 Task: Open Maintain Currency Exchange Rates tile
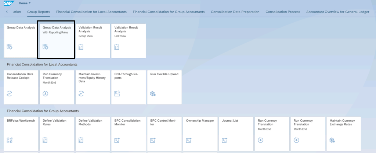coord(344,134)
